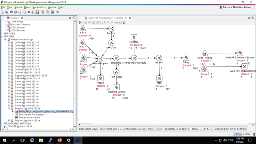Screen dimensions: 256x144
Task: Expand EM20_FM_Configuration_Exercise_12/3 tree node
Action: [13, 111]
